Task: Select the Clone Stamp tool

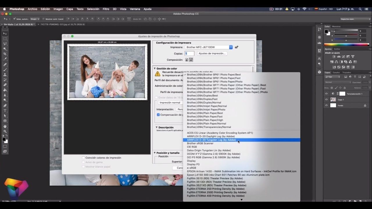Action: coord(5,75)
